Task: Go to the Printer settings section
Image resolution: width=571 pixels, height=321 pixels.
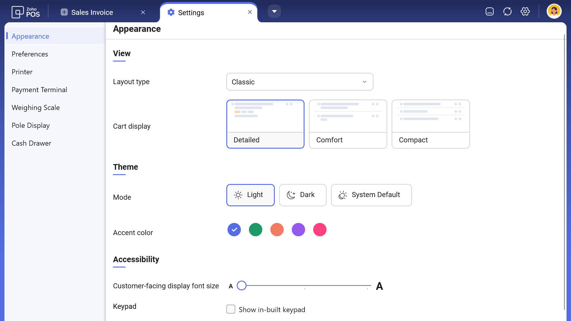Action: coord(22,72)
